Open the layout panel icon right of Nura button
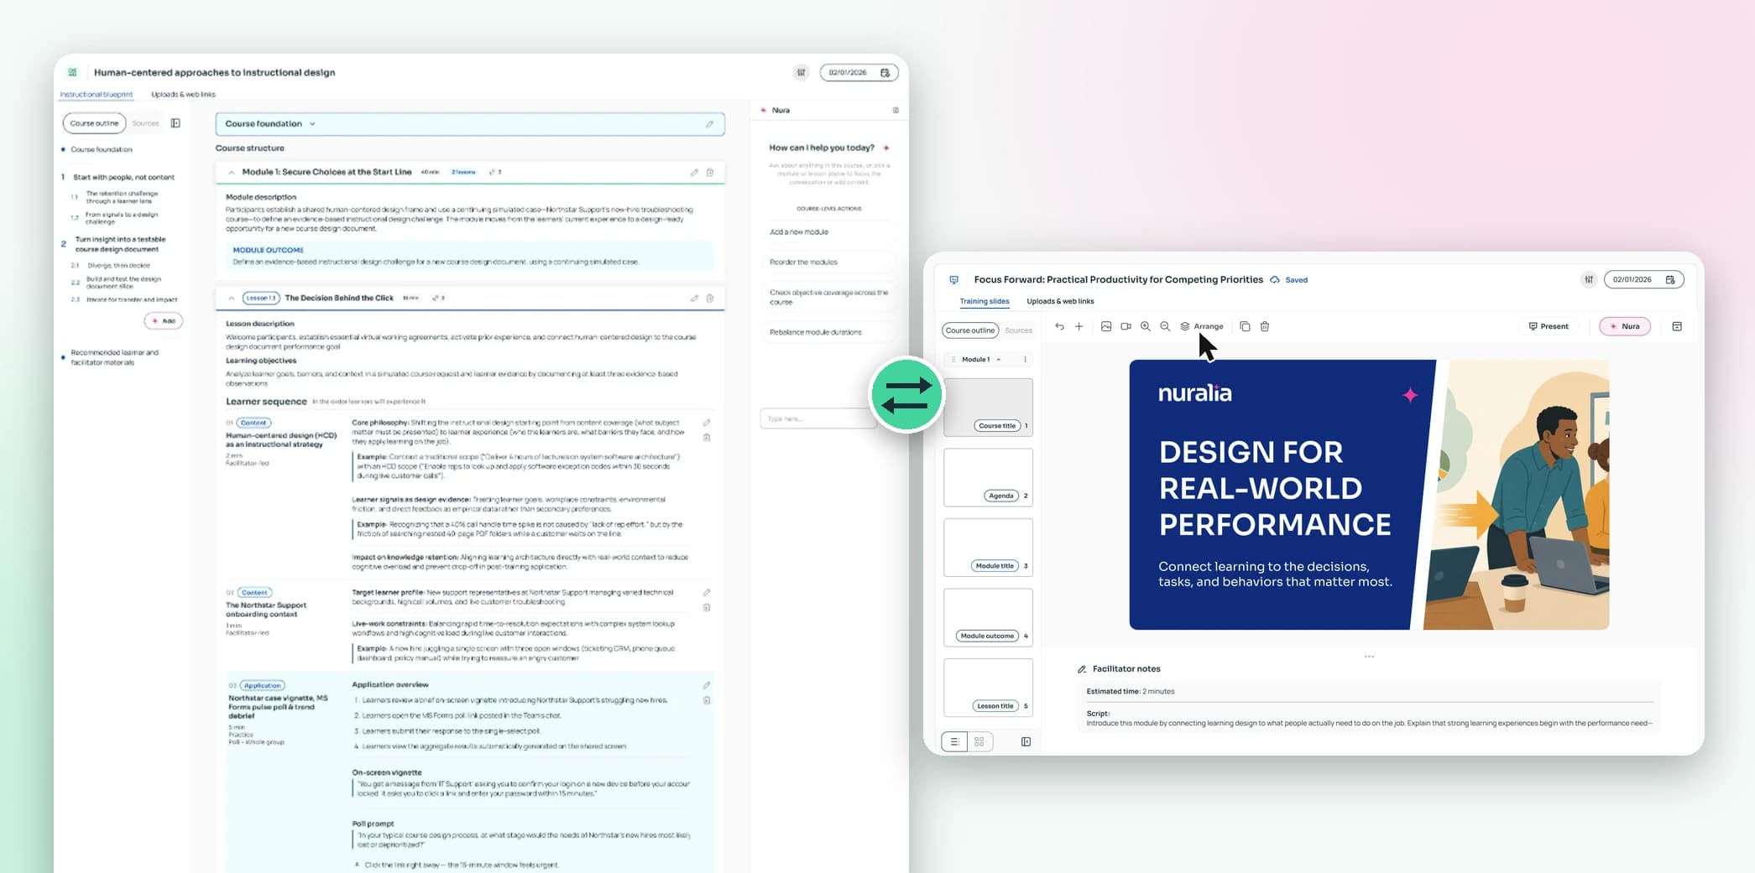This screenshot has width=1755, height=873. [x=1677, y=326]
